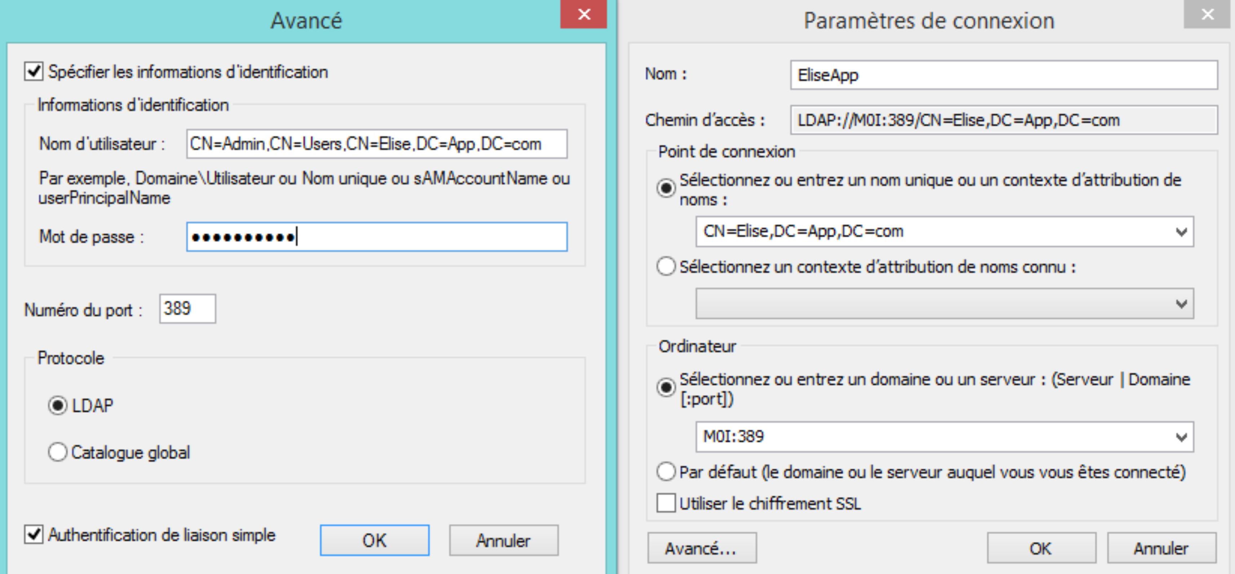Click into the Nom d'utilisateur field
This screenshot has width=1235, height=574.
coord(376,144)
